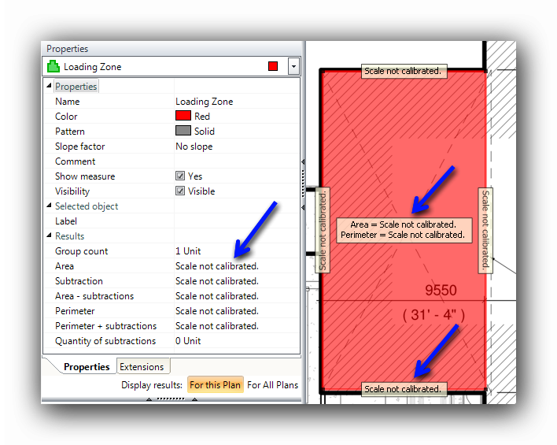This screenshot has height=445, width=557.
Task: Toggle the Show measure Yes checkbox
Action: tap(180, 176)
